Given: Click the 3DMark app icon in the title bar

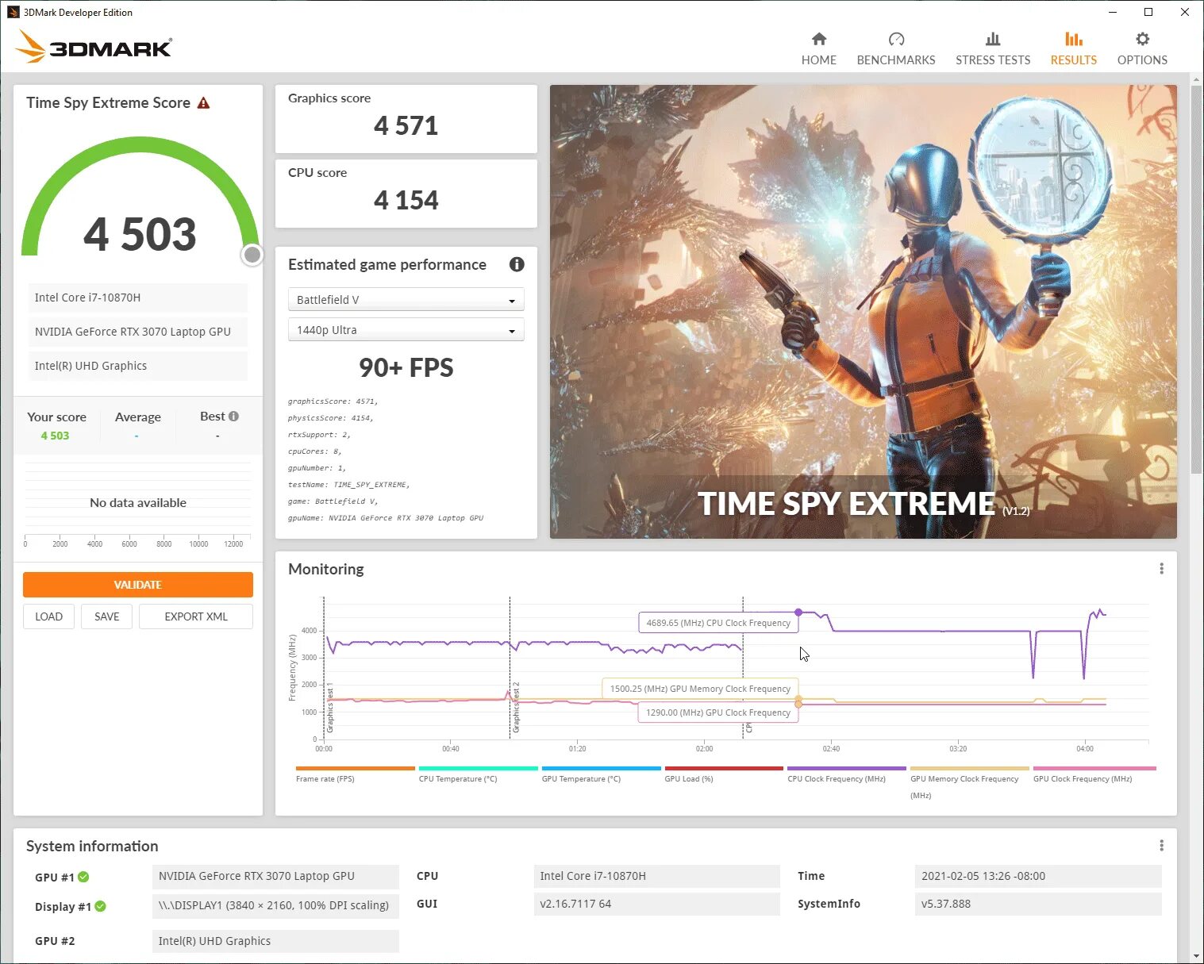Looking at the screenshot, I should (x=13, y=12).
